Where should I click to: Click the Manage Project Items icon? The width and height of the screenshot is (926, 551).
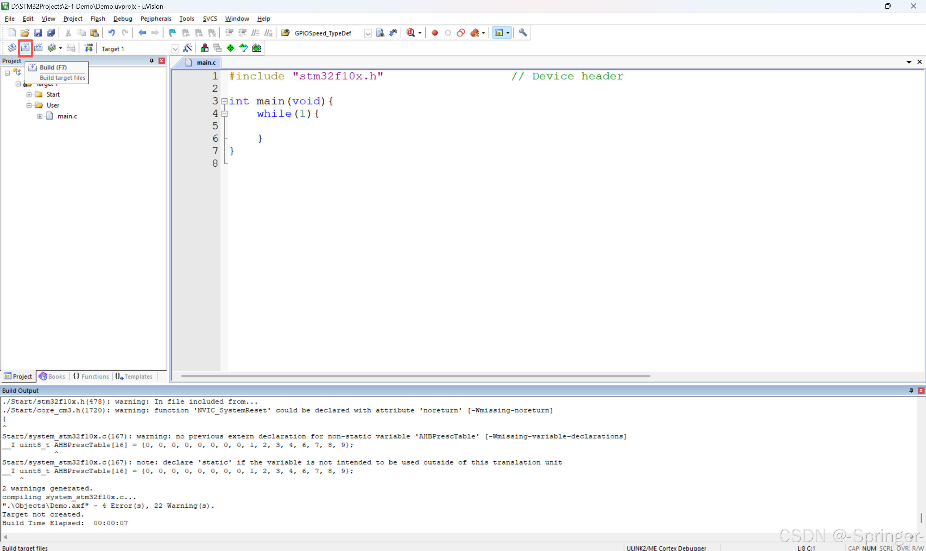[204, 48]
